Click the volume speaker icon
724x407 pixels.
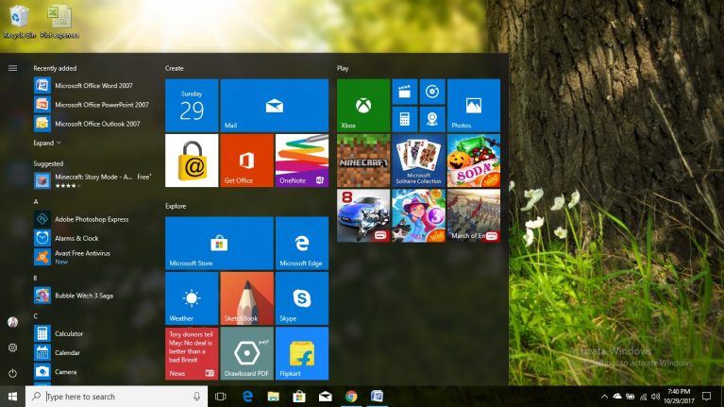pyautogui.click(x=655, y=397)
